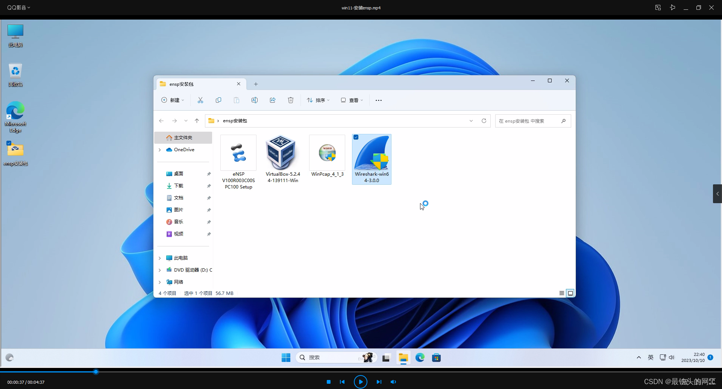722x389 pixels.
Task: Click Task View icon on taskbar
Action: 386,358
